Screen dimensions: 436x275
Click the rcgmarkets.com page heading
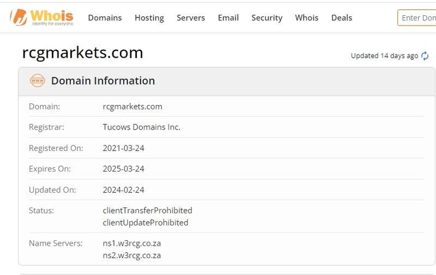[x=83, y=52]
